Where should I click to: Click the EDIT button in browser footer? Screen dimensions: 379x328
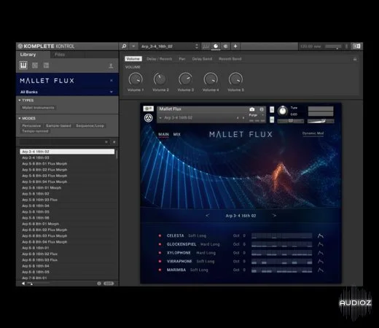click(109, 284)
